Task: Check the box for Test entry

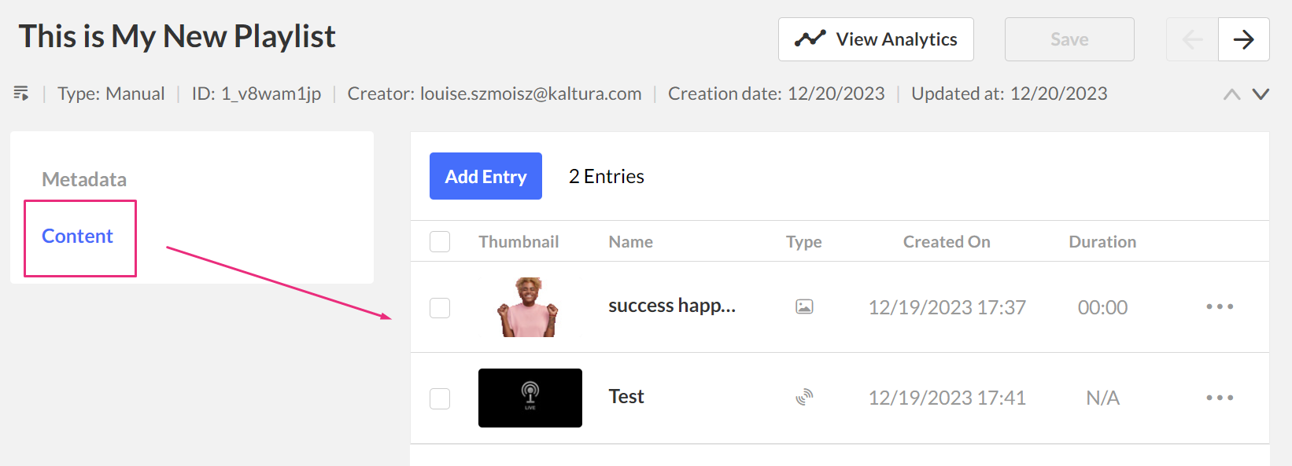Action: tap(440, 398)
